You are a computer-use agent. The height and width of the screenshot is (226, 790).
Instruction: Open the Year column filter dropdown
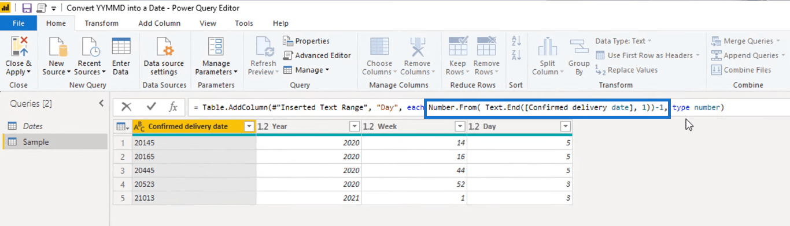(355, 126)
